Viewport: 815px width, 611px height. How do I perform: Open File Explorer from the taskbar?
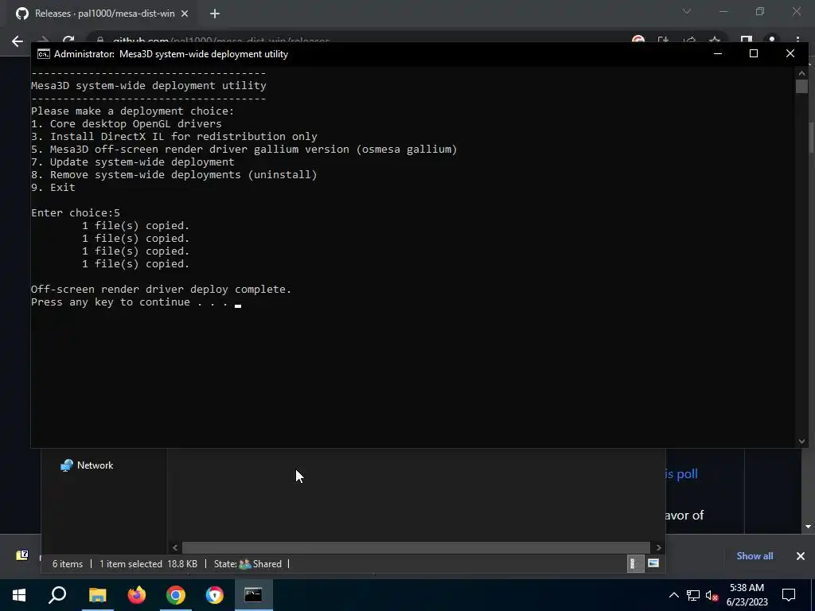coord(97,595)
